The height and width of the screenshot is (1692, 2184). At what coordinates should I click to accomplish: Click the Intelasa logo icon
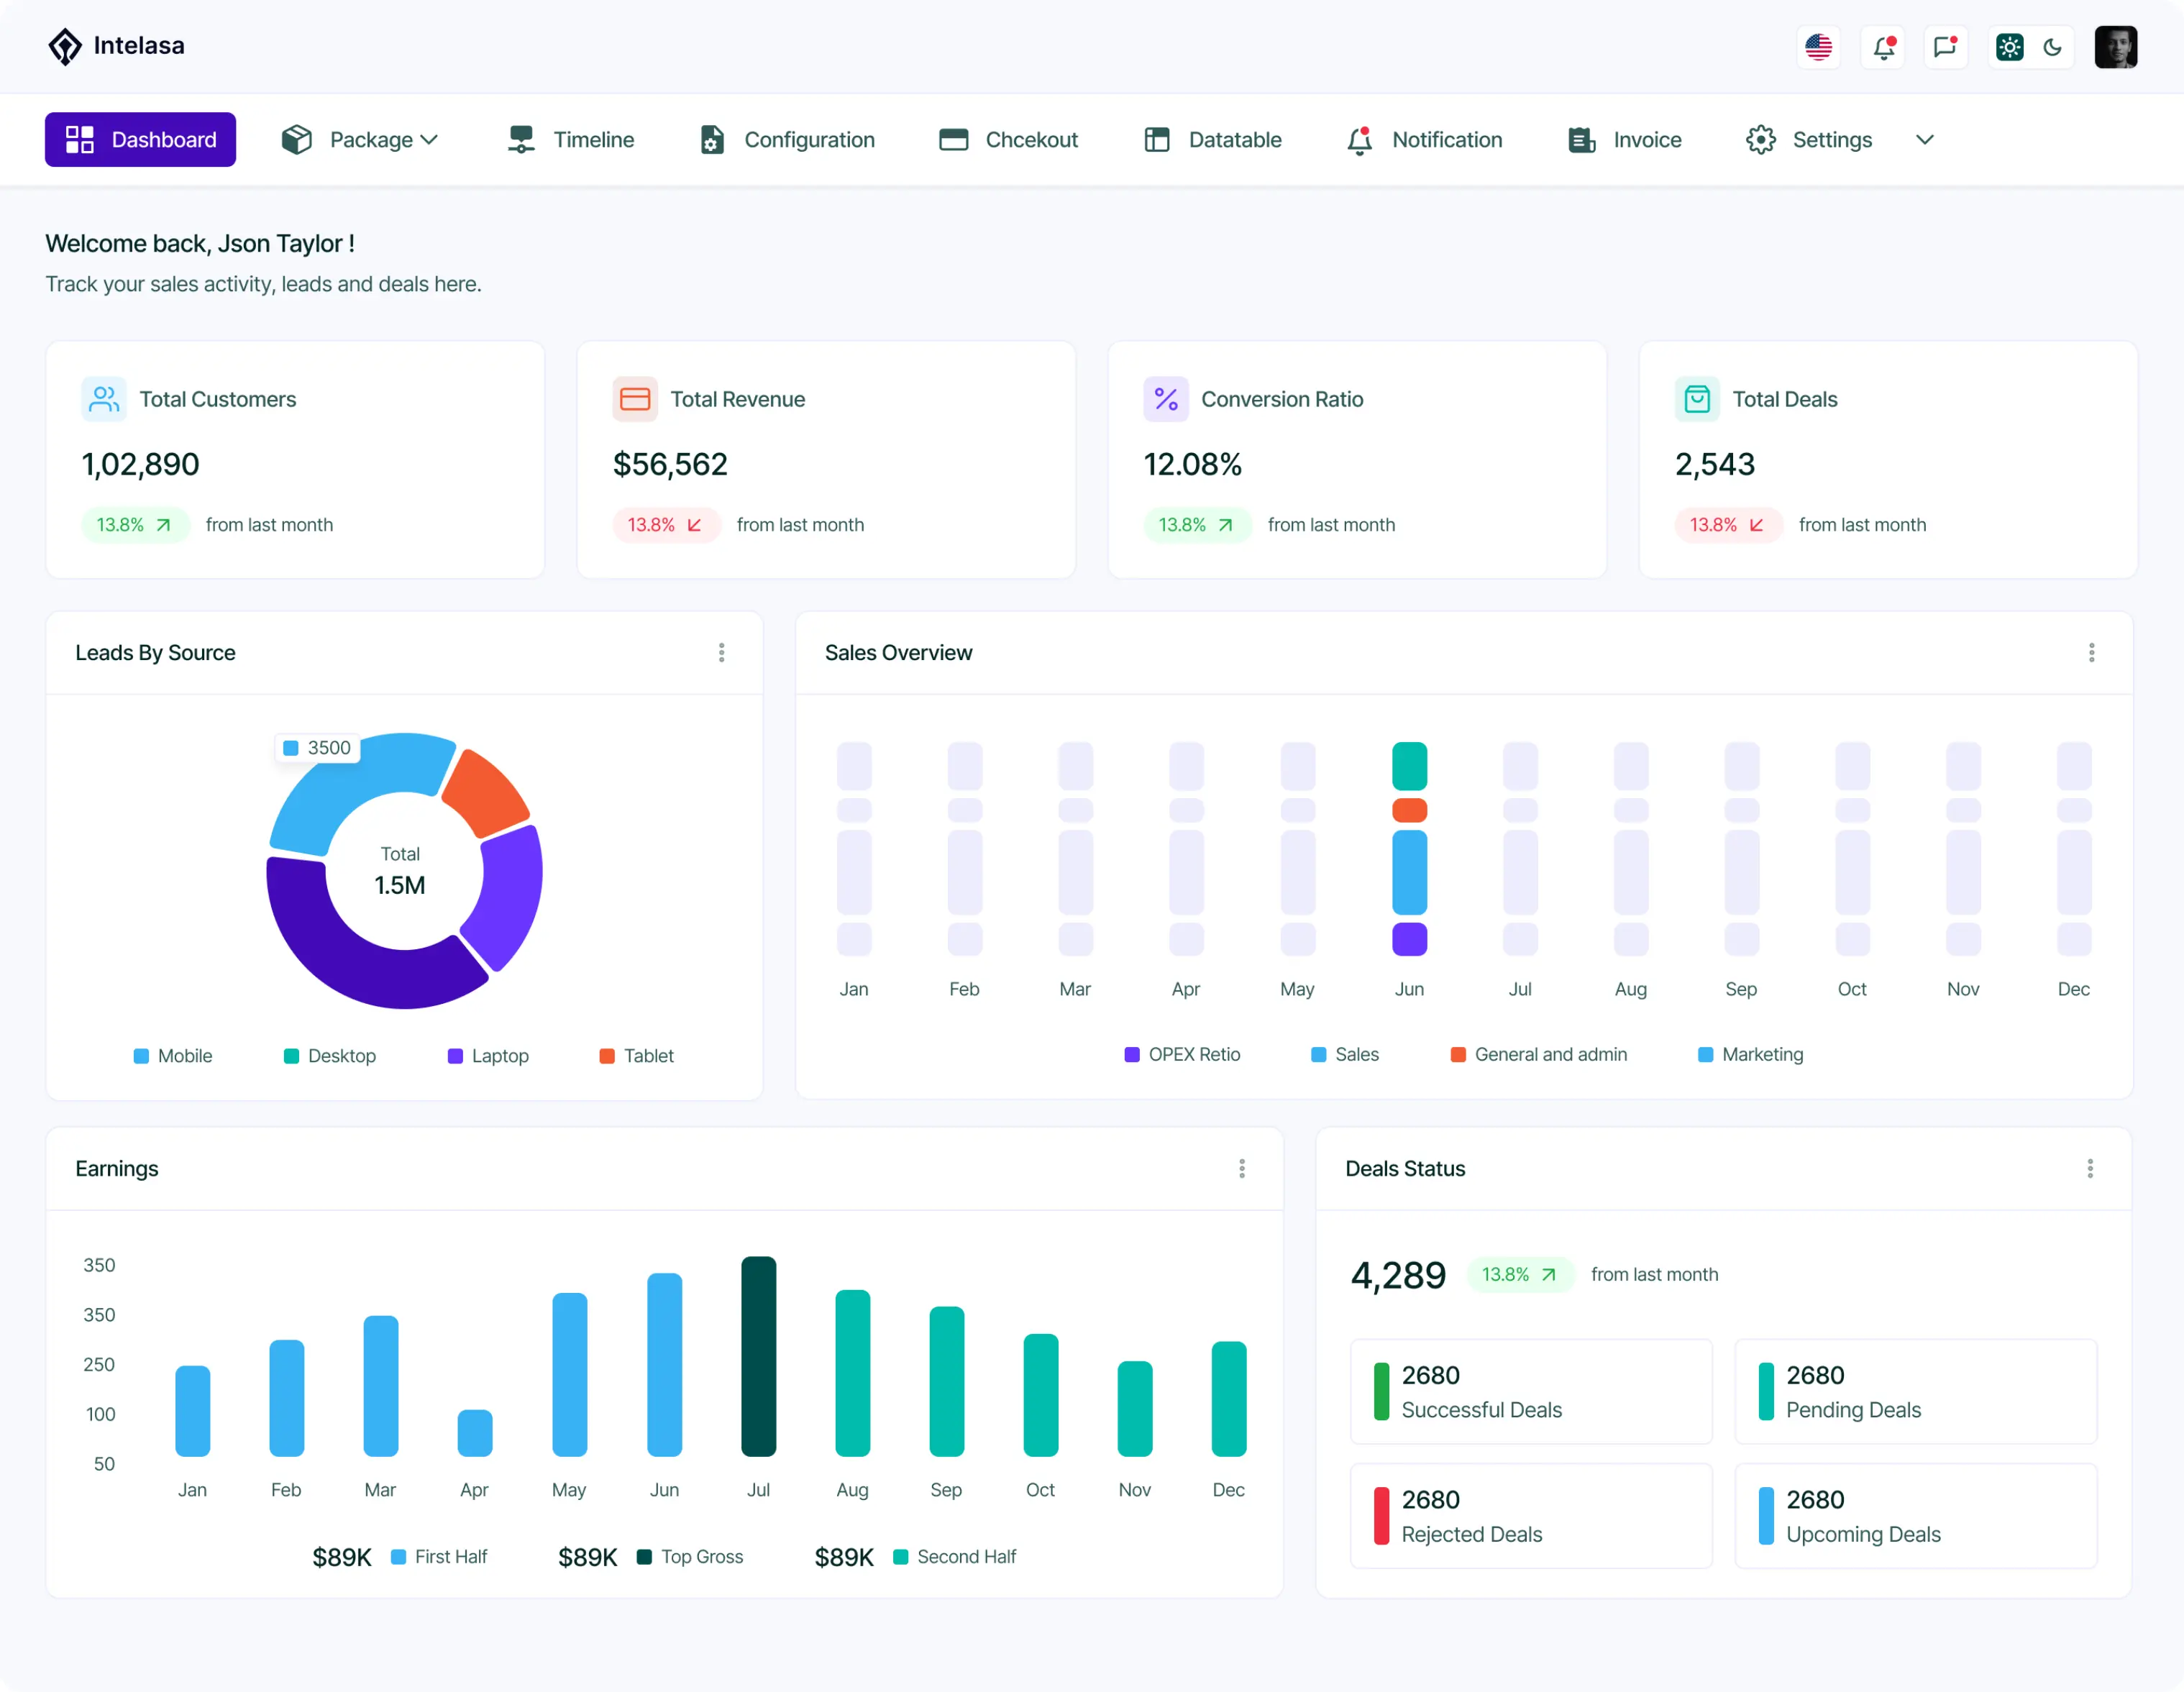(x=65, y=46)
